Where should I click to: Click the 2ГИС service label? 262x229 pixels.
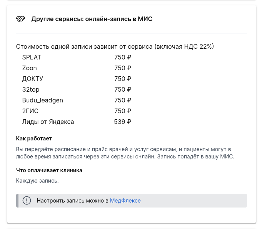pyautogui.click(x=30, y=111)
